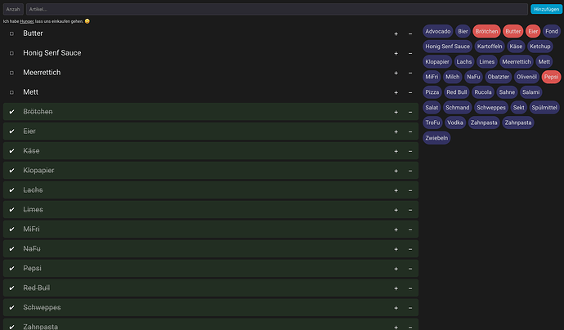Click plus icon on Limes row

point(396,210)
